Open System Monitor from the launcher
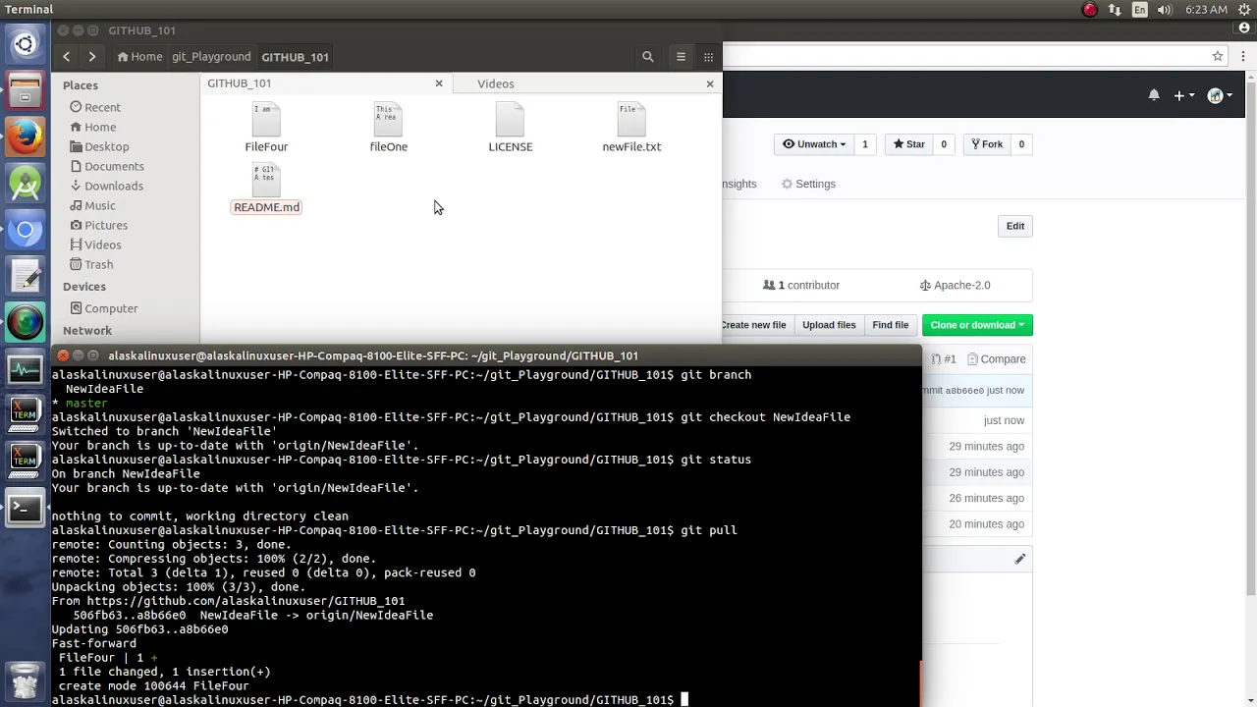This screenshot has height=707, width=1257. coord(26,370)
